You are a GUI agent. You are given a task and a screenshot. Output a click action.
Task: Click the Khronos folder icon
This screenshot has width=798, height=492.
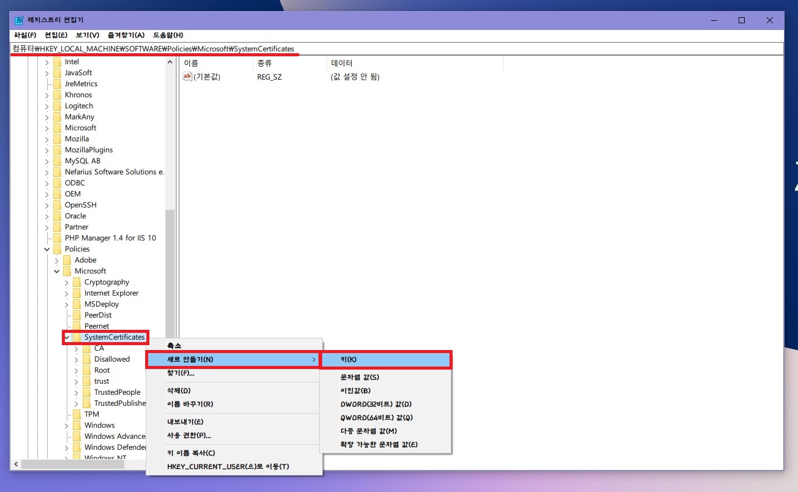pyautogui.click(x=57, y=95)
